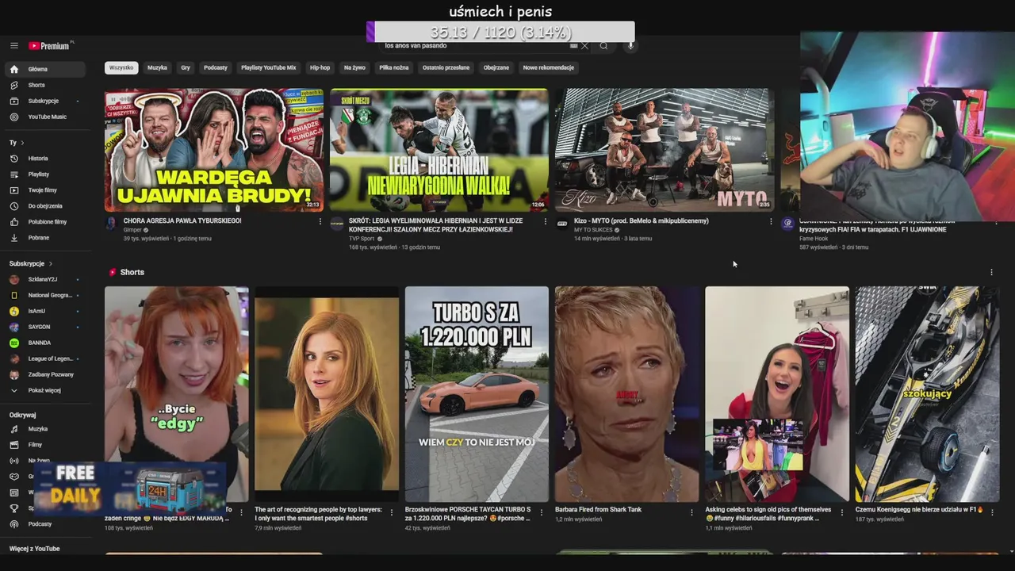Viewport: 1015px width, 571px height.
Task: Open the Bycie edgy short
Action: tap(176, 394)
